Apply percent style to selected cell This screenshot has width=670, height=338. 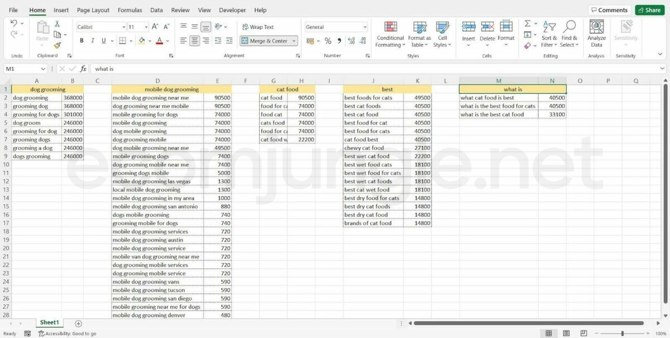pyautogui.click(x=328, y=41)
